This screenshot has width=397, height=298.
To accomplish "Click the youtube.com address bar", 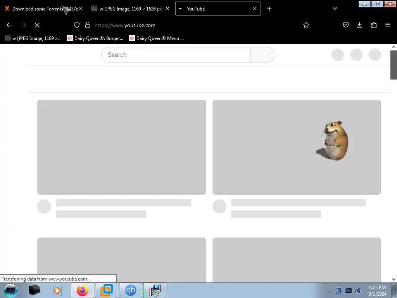I will (x=192, y=25).
